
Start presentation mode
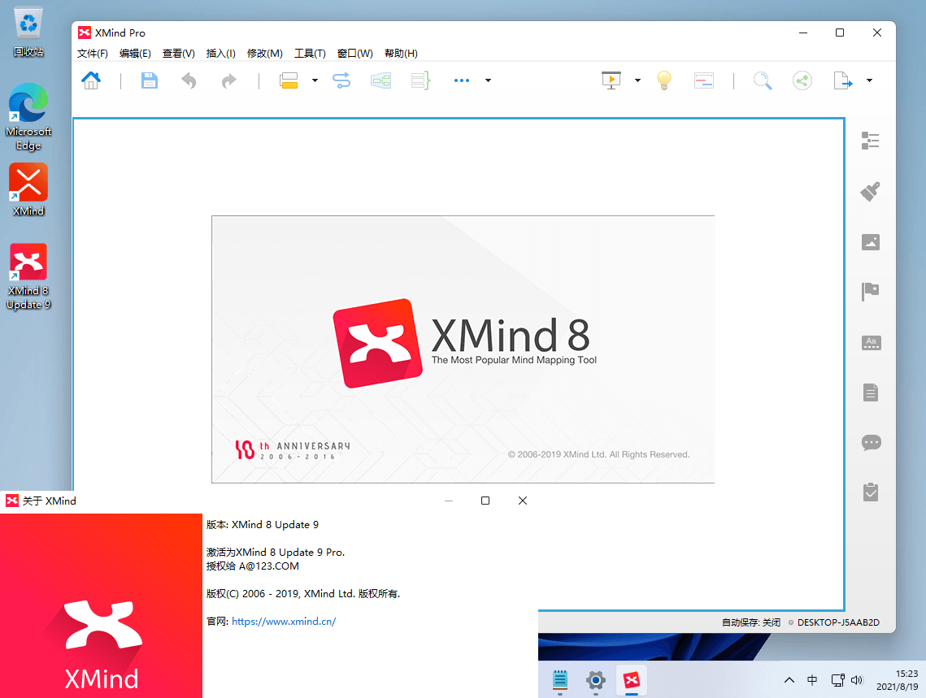(611, 80)
